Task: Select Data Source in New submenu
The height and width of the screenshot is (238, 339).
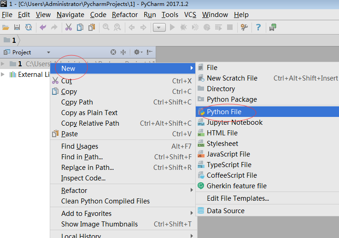Action: [267, 210]
